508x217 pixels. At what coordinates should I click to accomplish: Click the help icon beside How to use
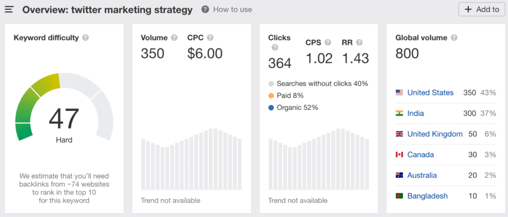tap(205, 9)
